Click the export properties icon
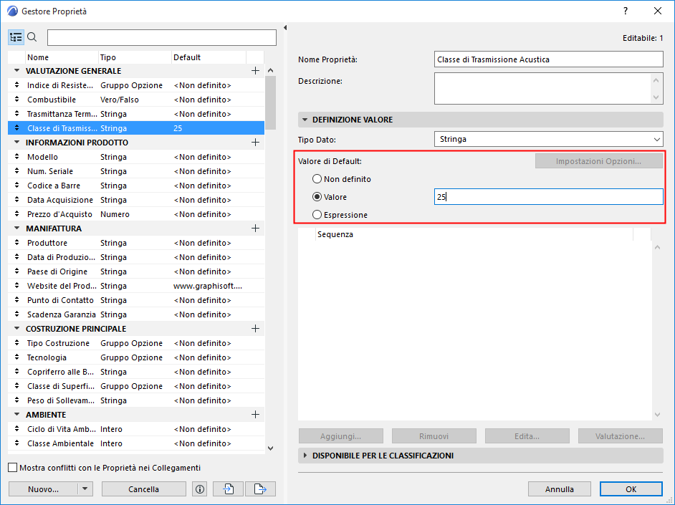 point(260,489)
